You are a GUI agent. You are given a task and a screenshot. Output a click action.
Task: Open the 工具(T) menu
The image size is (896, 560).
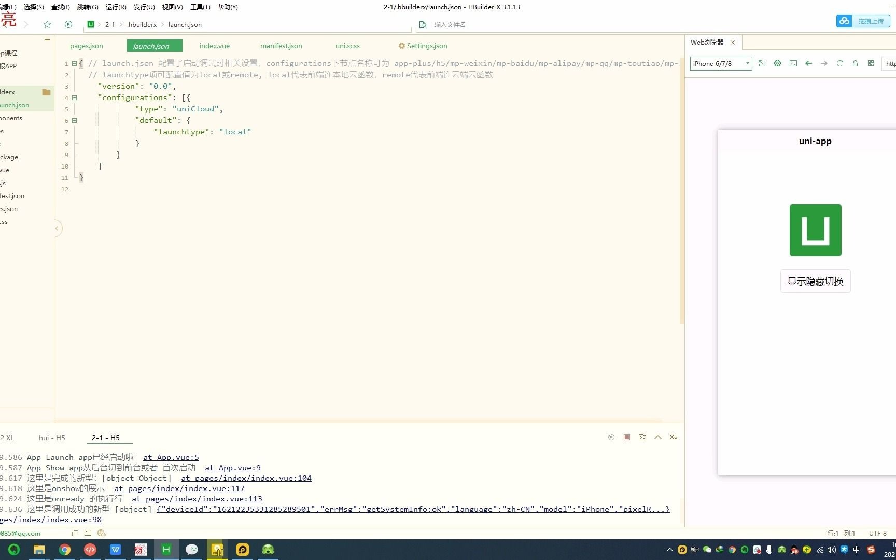tap(200, 7)
